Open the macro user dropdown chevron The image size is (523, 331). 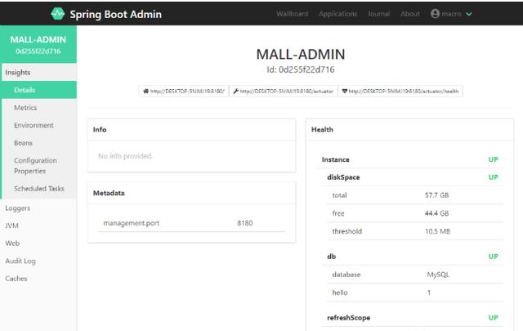(469, 14)
